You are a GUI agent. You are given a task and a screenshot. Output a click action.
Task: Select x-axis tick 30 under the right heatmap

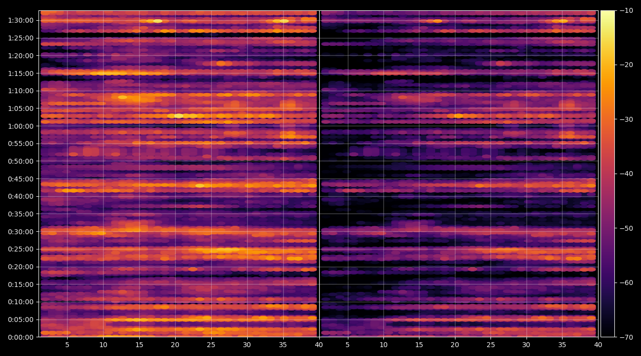click(527, 345)
